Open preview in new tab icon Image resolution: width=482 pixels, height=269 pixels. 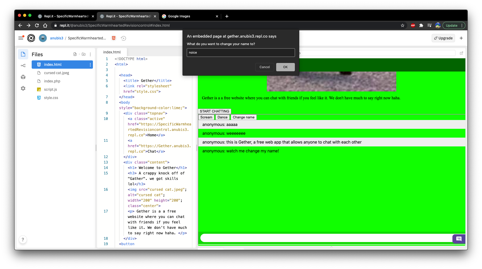[461, 53]
